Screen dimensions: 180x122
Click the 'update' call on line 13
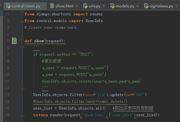(x=117, y=95)
